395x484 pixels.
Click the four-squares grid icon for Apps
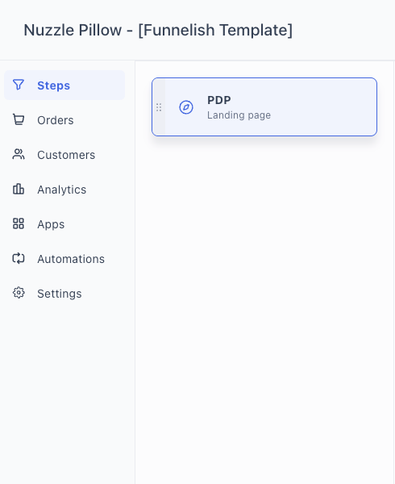click(x=19, y=223)
